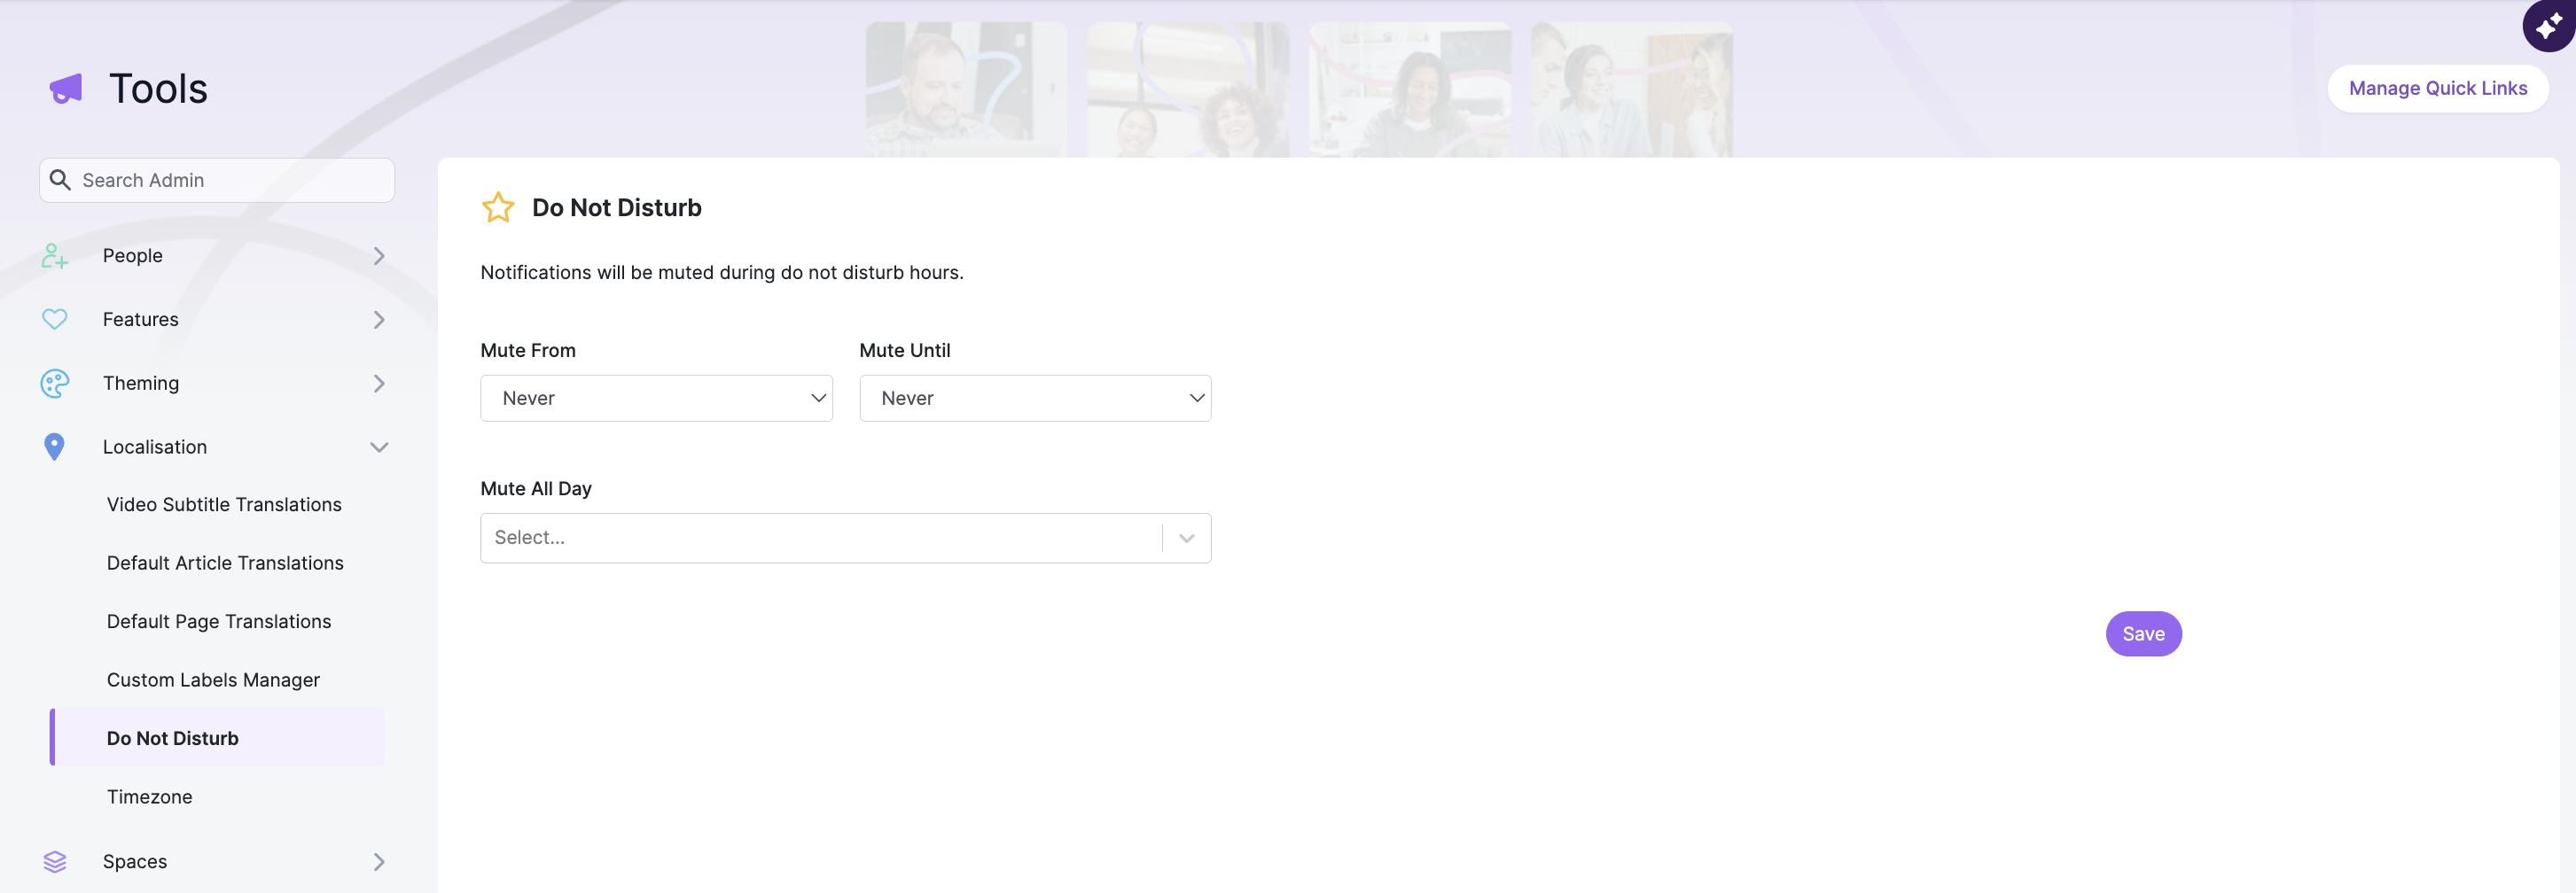Screen dimensions: 2576x893
Task: Open the Mute From dropdown
Action: pyautogui.click(x=656, y=399)
